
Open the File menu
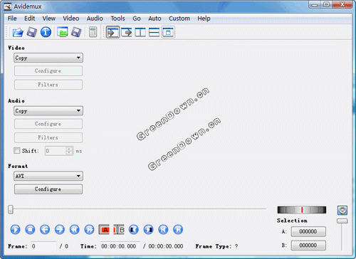click(12, 18)
